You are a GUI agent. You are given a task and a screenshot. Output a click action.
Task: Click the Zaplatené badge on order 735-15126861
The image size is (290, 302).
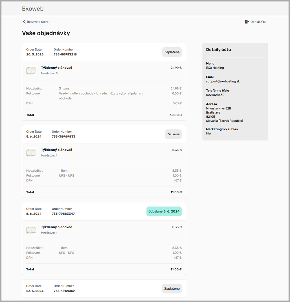click(x=172, y=288)
